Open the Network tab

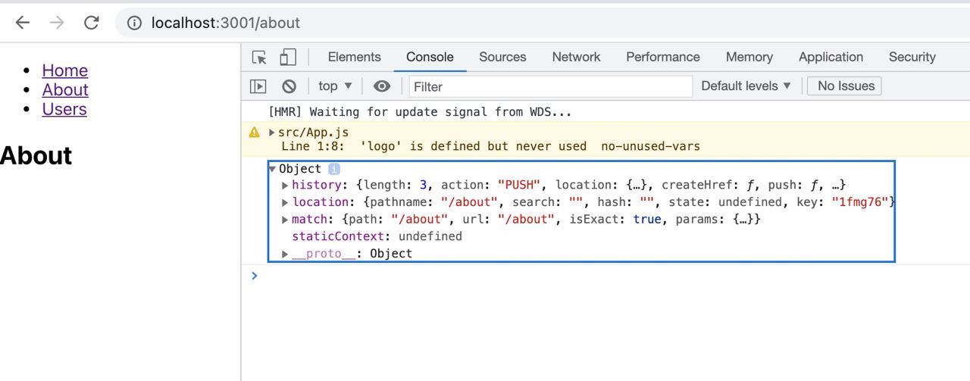click(x=576, y=57)
